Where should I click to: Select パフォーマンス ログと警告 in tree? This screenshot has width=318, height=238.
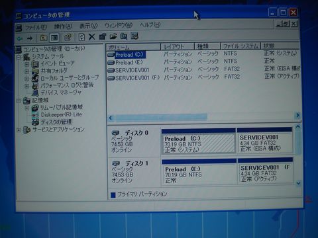[67, 85]
